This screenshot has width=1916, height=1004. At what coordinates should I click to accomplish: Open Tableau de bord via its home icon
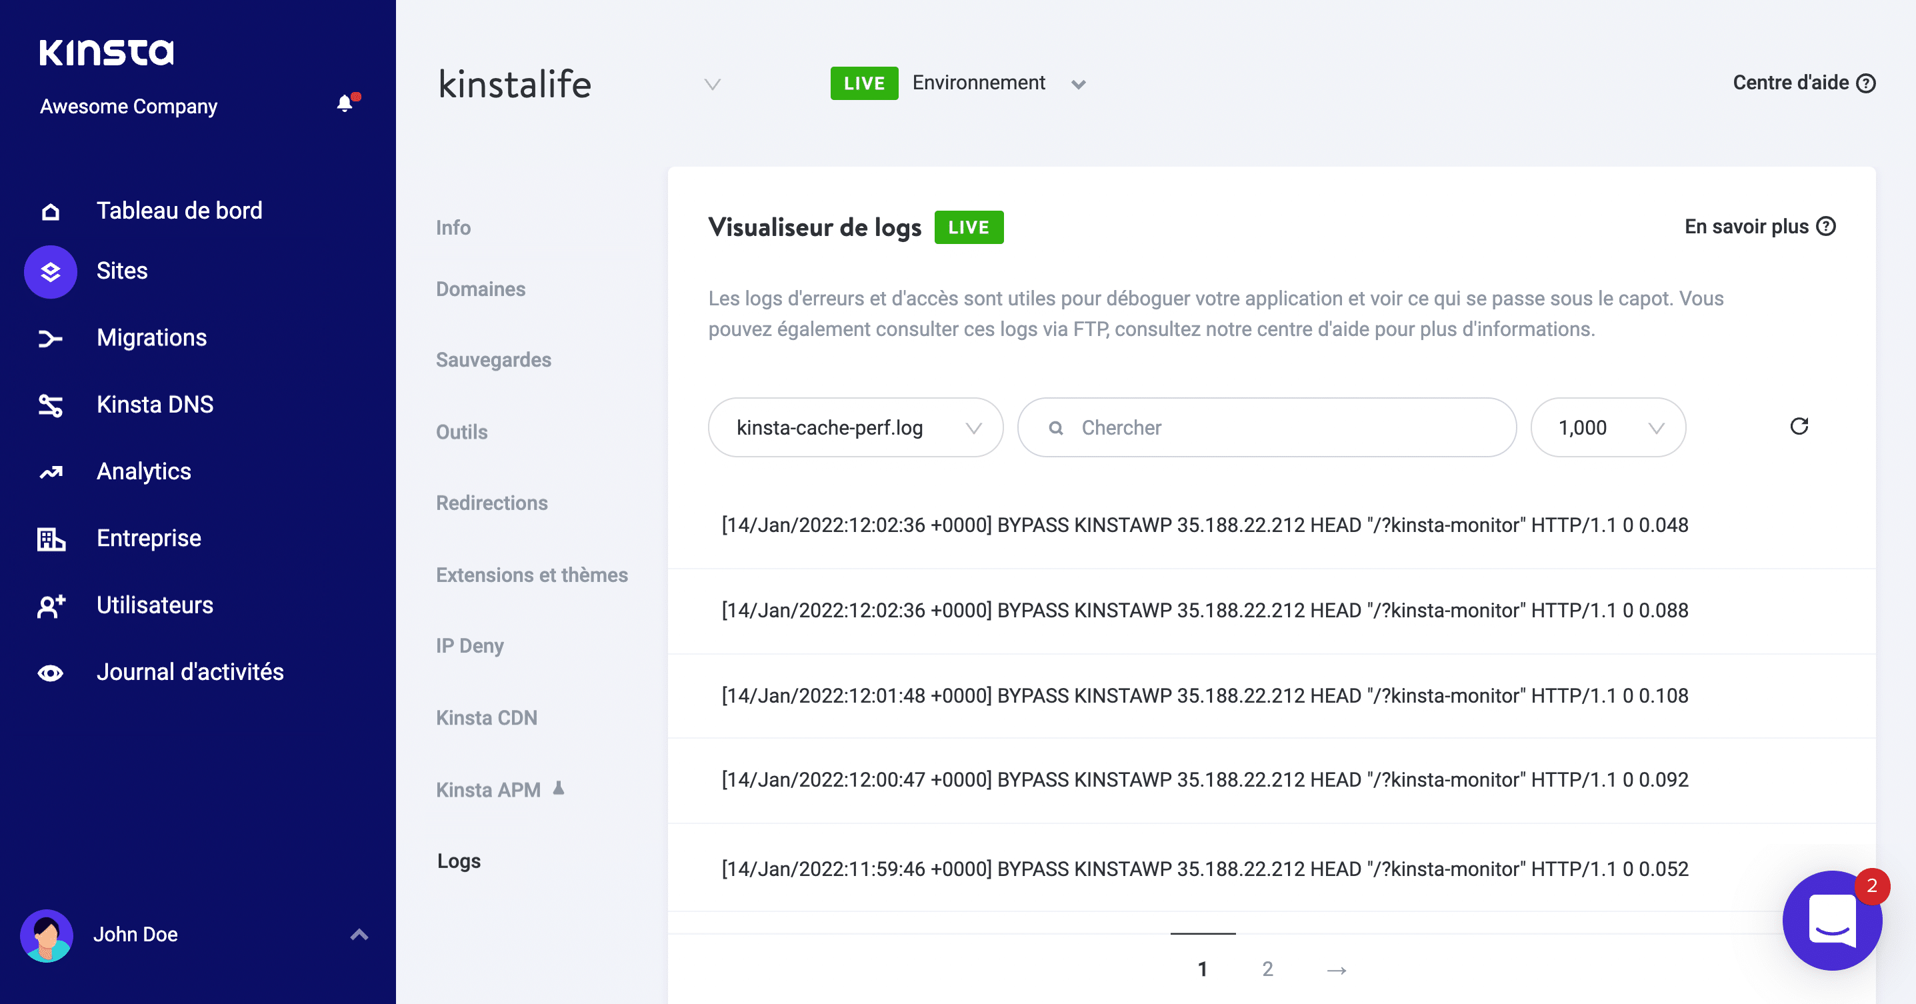[x=50, y=211]
